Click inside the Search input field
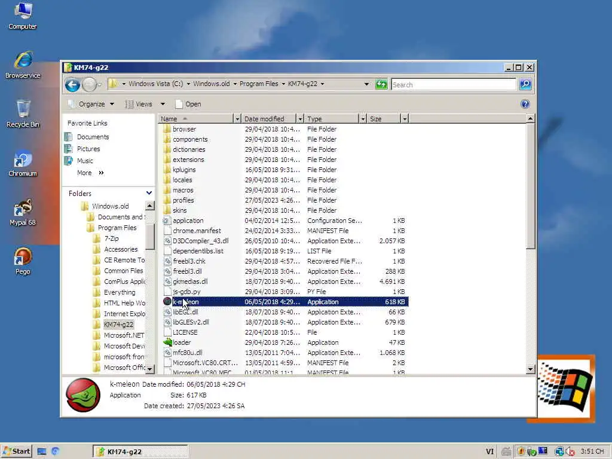The height and width of the screenshot is (459, 612). pyautogui.click(x=454, y=84)
